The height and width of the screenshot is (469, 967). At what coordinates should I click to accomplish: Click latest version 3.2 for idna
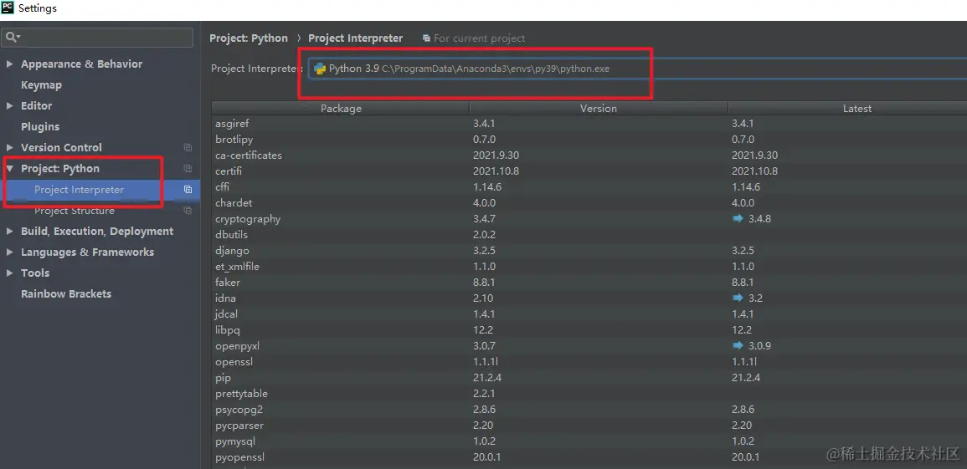pyautogui.click(x=755, y=298)
